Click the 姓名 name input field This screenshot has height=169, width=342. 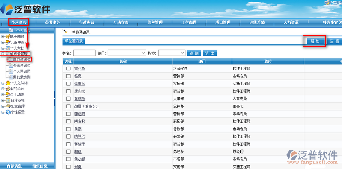84,53
